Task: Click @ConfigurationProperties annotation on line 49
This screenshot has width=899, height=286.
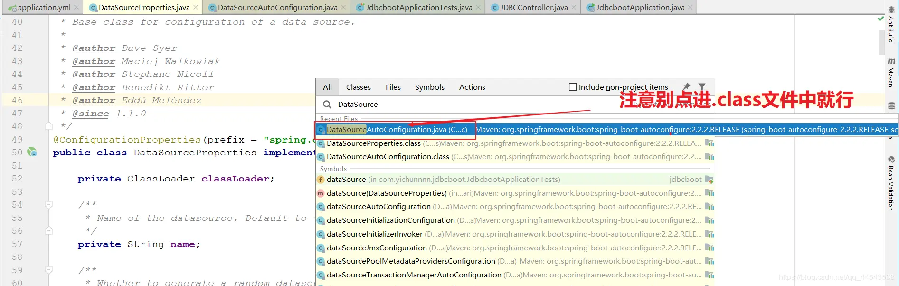Action: [x=127, y=140]
